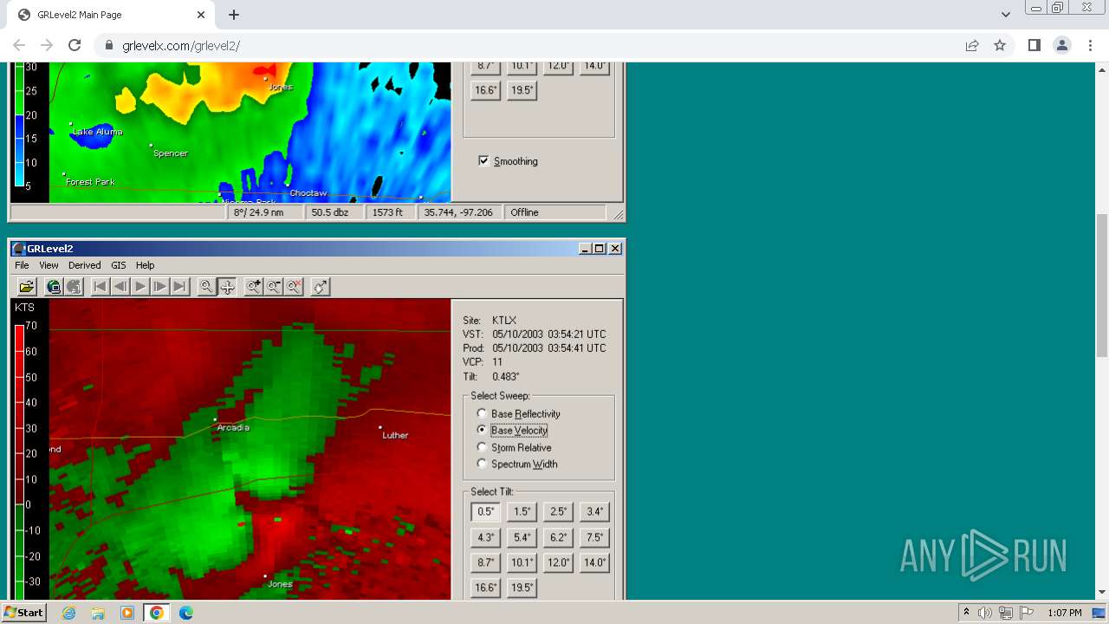Screen dimensions: 1109x624
Task: Open the tab search chevron dropdown
Action: (x=1005, y=15)
